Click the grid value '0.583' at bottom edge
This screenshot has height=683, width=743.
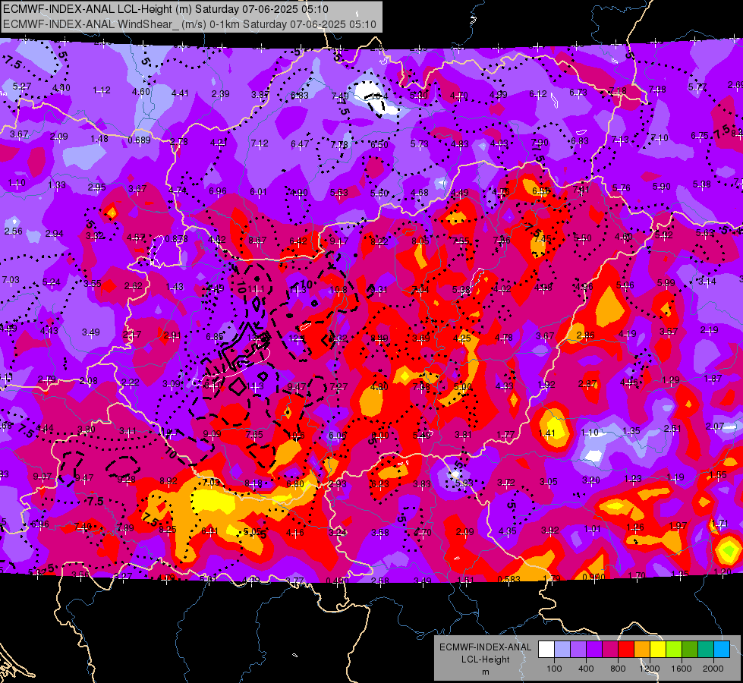pyautogui.click(x=509, y=579)
